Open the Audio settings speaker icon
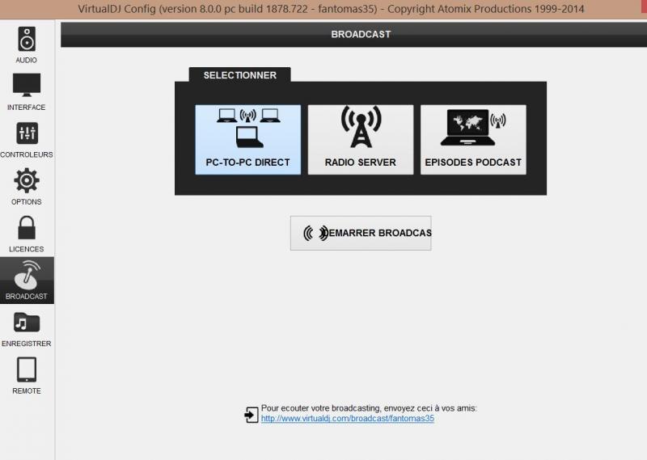 [27, 39]
